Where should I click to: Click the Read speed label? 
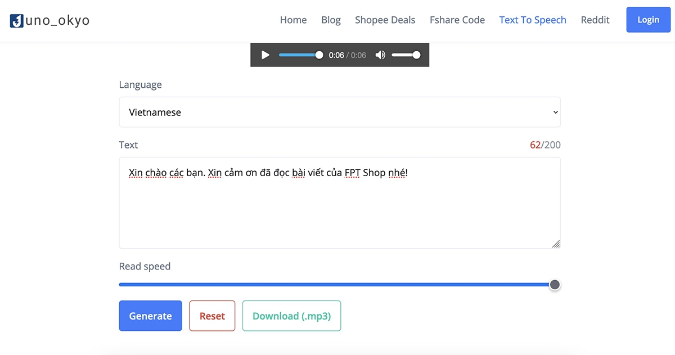pyautogui.click(x=145, y=266)
